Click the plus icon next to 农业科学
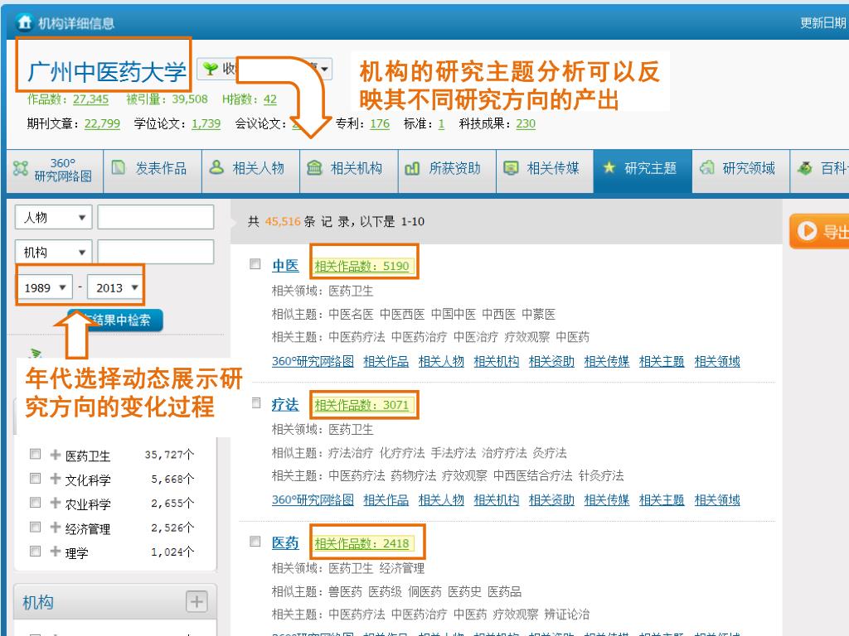 click(56, 503)
